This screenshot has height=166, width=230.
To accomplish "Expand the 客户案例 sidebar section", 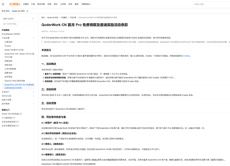I will point(33,104).
